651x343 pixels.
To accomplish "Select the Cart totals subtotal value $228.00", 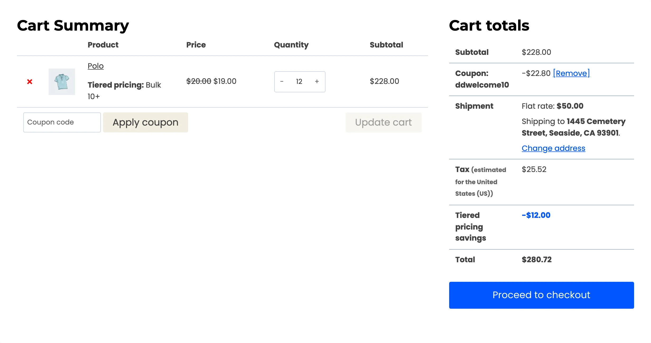I will (x=536, y=52).
